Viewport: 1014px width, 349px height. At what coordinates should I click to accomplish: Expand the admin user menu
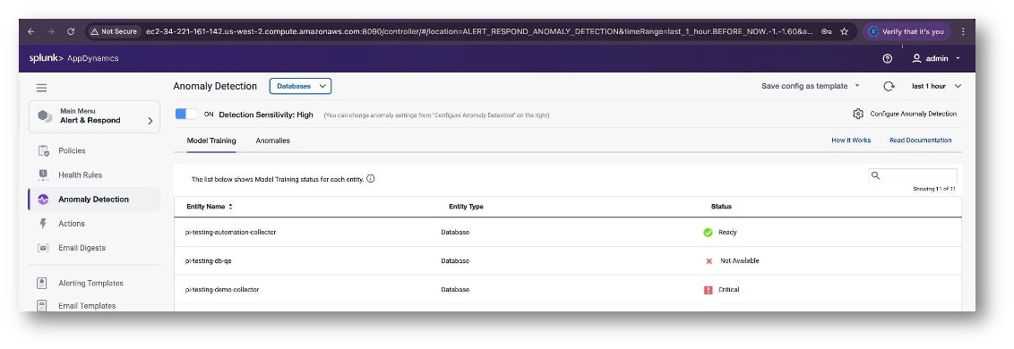tap(936, 59)
